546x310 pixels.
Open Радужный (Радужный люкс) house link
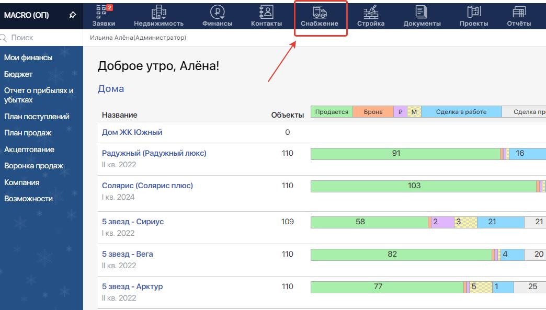point(154,153)
